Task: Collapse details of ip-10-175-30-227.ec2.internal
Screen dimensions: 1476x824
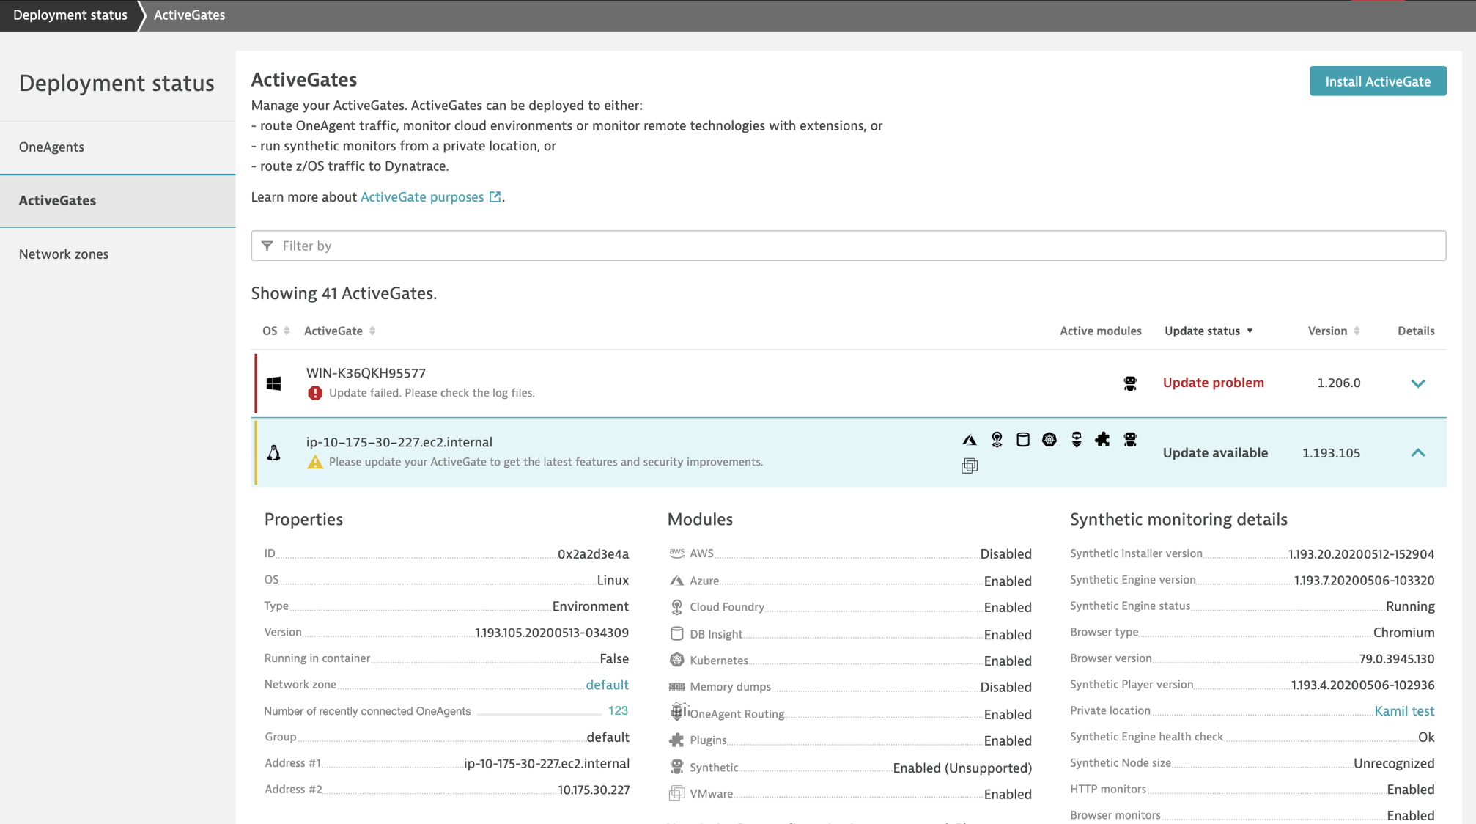Action: pos(1418,452)
